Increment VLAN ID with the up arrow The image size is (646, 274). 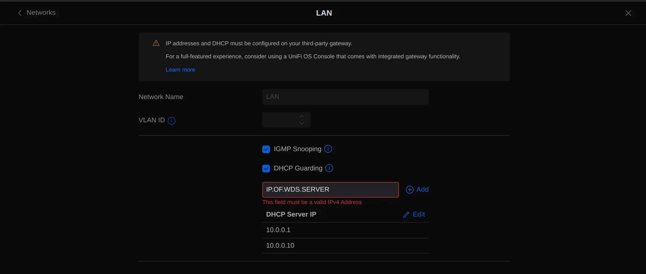[301, 116]
